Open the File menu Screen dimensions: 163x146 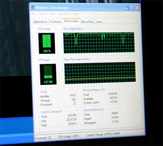click(x=33, y=14)
